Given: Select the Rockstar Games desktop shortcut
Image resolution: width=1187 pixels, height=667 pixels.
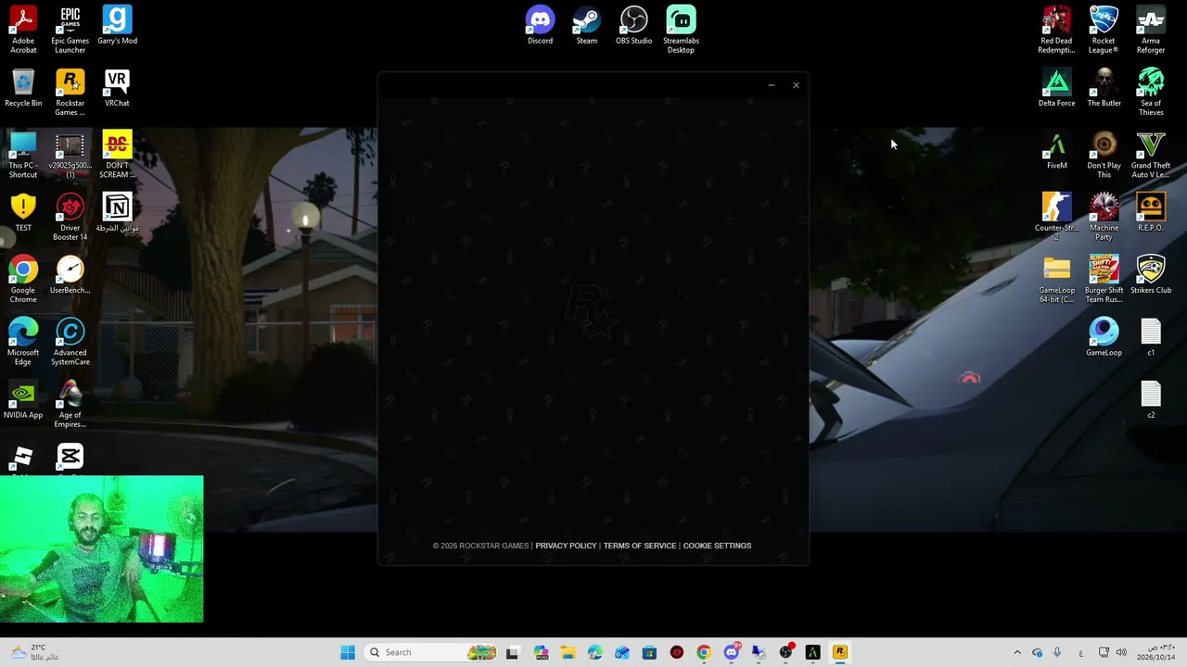Looking at the screenshot, I should pyautogui.click(x=70, y=93).
